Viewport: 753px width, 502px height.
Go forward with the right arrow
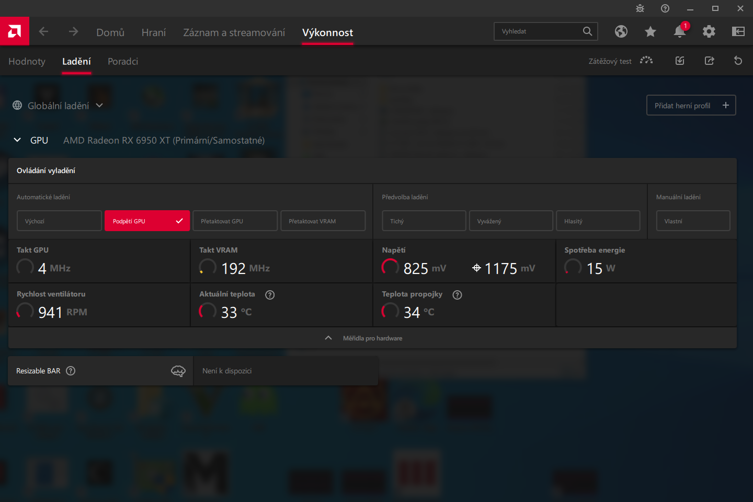73,31
